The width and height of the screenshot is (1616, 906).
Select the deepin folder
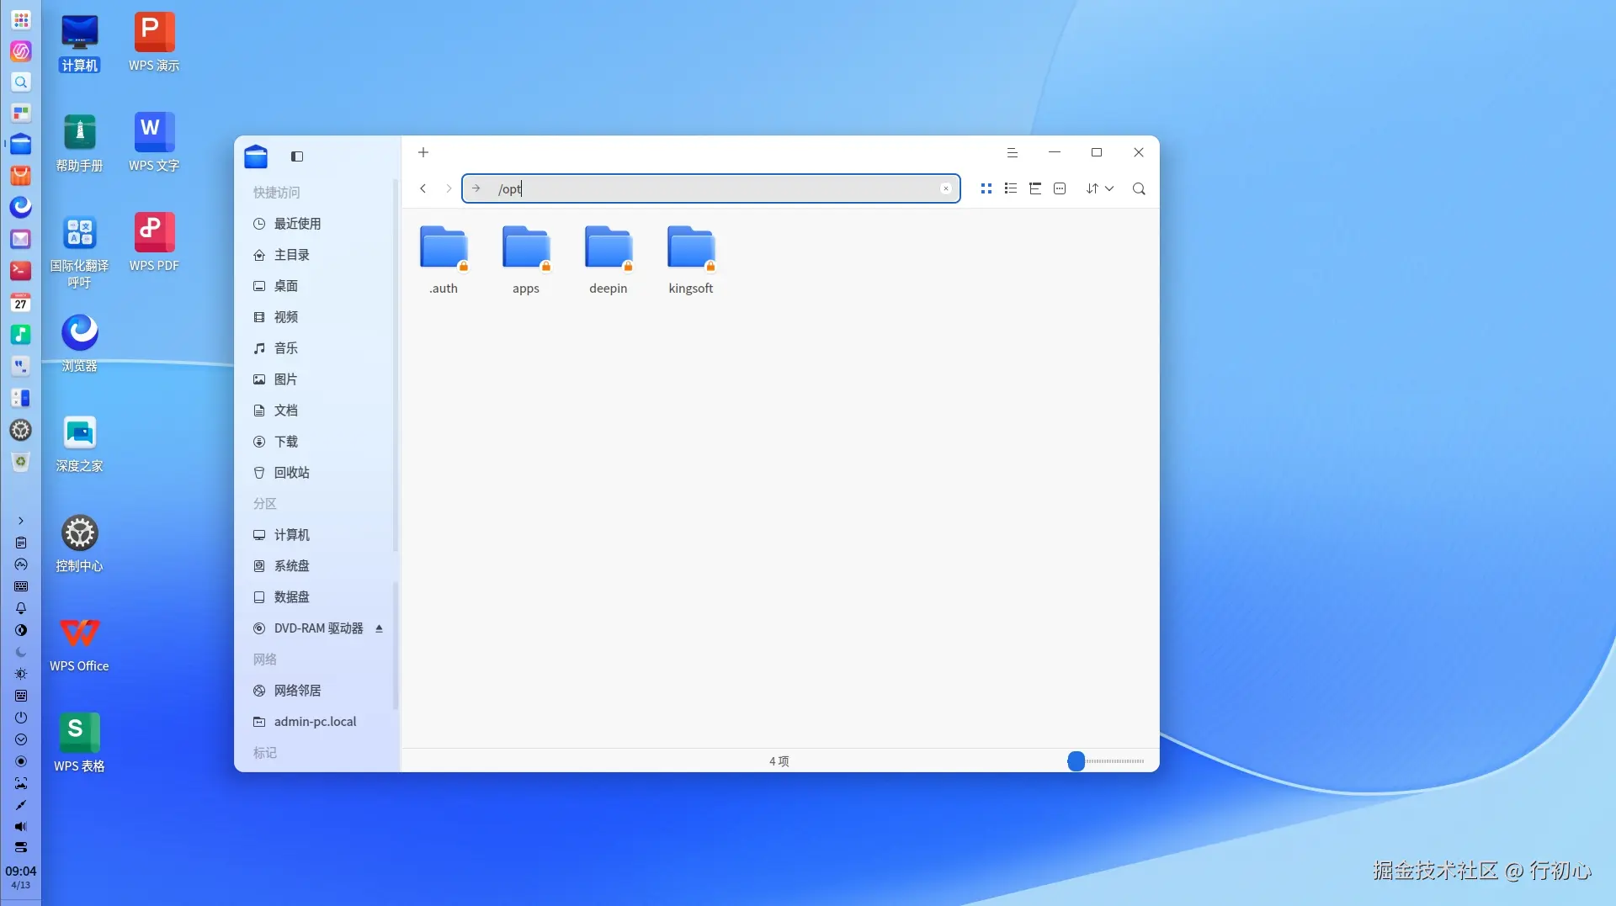(x=609, y=259)
